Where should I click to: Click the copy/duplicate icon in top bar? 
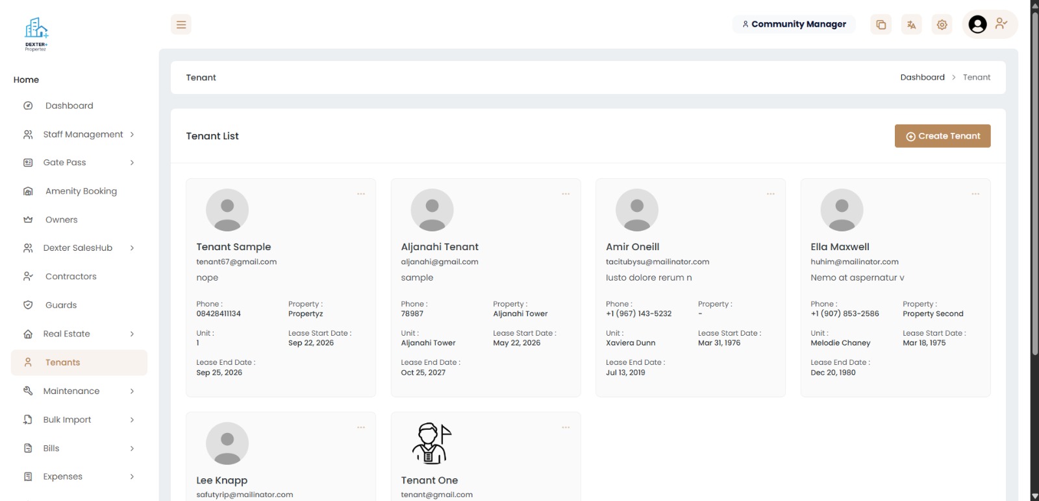pyautogui.click(x=881, y=25)
